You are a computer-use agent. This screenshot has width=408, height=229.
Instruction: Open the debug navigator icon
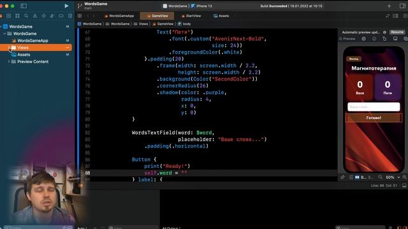pyautogui.click(x=52, y=16)
